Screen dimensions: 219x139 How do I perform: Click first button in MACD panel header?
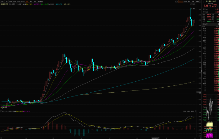(x=184, y=111)
